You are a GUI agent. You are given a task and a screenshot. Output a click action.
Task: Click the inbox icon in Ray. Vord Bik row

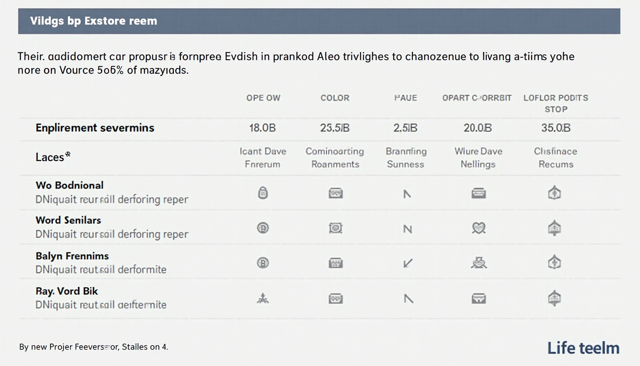[479, 298]
